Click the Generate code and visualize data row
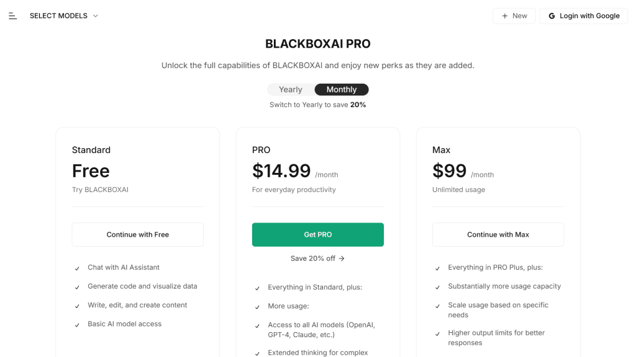The width and height of the screenshot is (636, 357). click(142, 286)
